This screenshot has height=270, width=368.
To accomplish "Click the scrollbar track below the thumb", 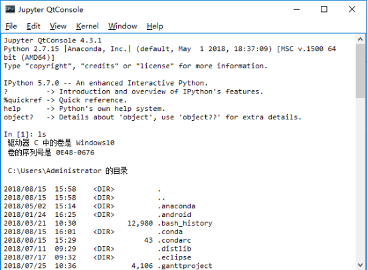I will [360, 179].
